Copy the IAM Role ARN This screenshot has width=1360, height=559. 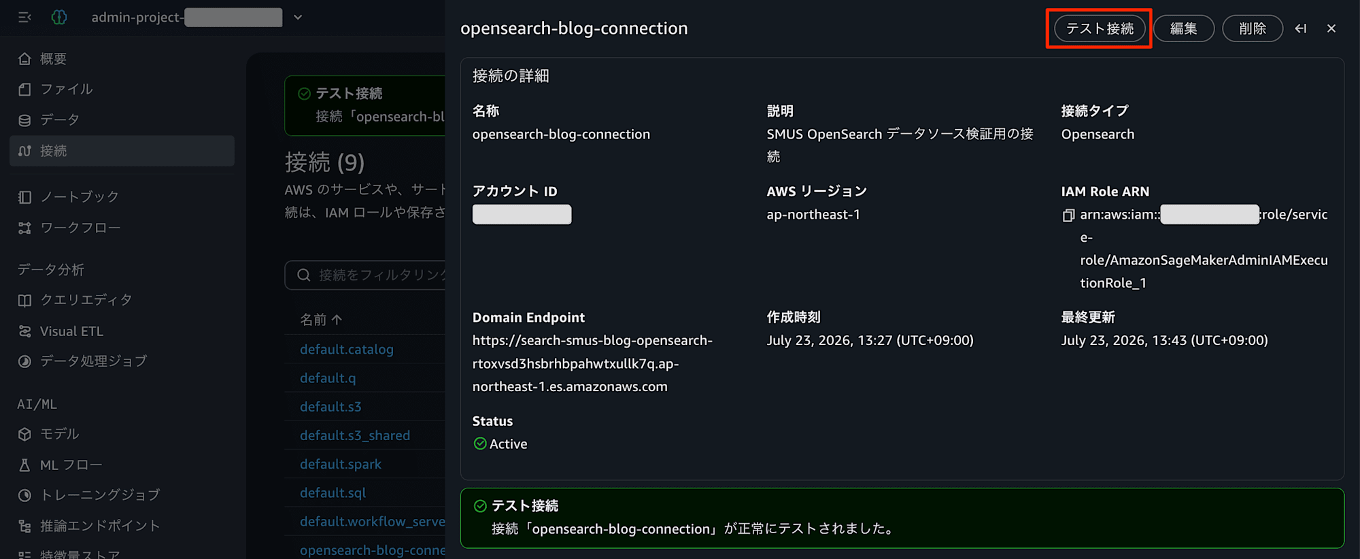pyautogui.click(x=1068, y=215)
